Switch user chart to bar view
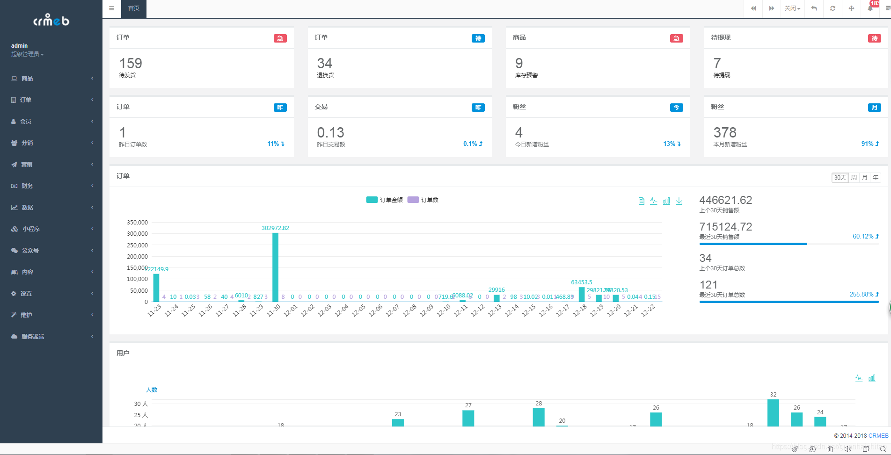Screen dimensions: 891x455 [872, 378]
